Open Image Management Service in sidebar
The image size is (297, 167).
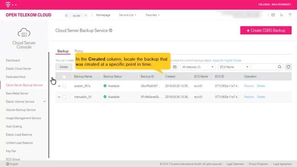click(x=24, y=118)
